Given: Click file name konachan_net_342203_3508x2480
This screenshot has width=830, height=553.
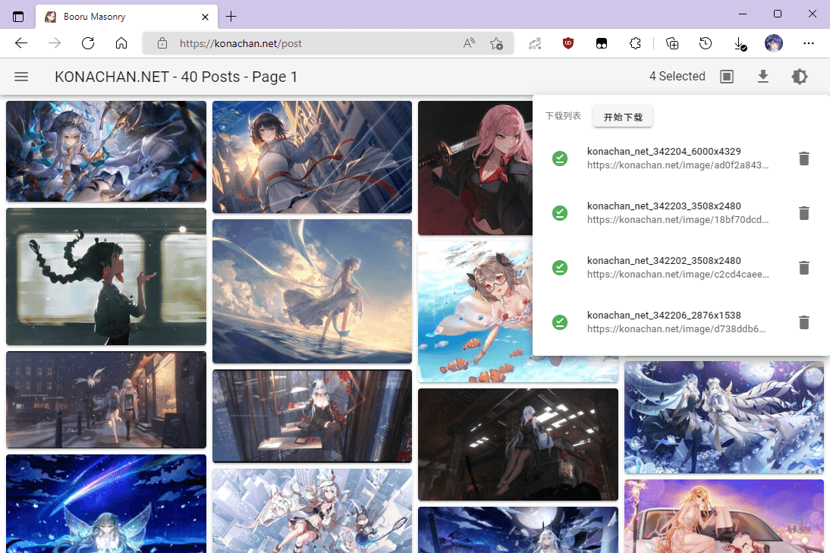Looking at the screenshot, I should 664,206.
